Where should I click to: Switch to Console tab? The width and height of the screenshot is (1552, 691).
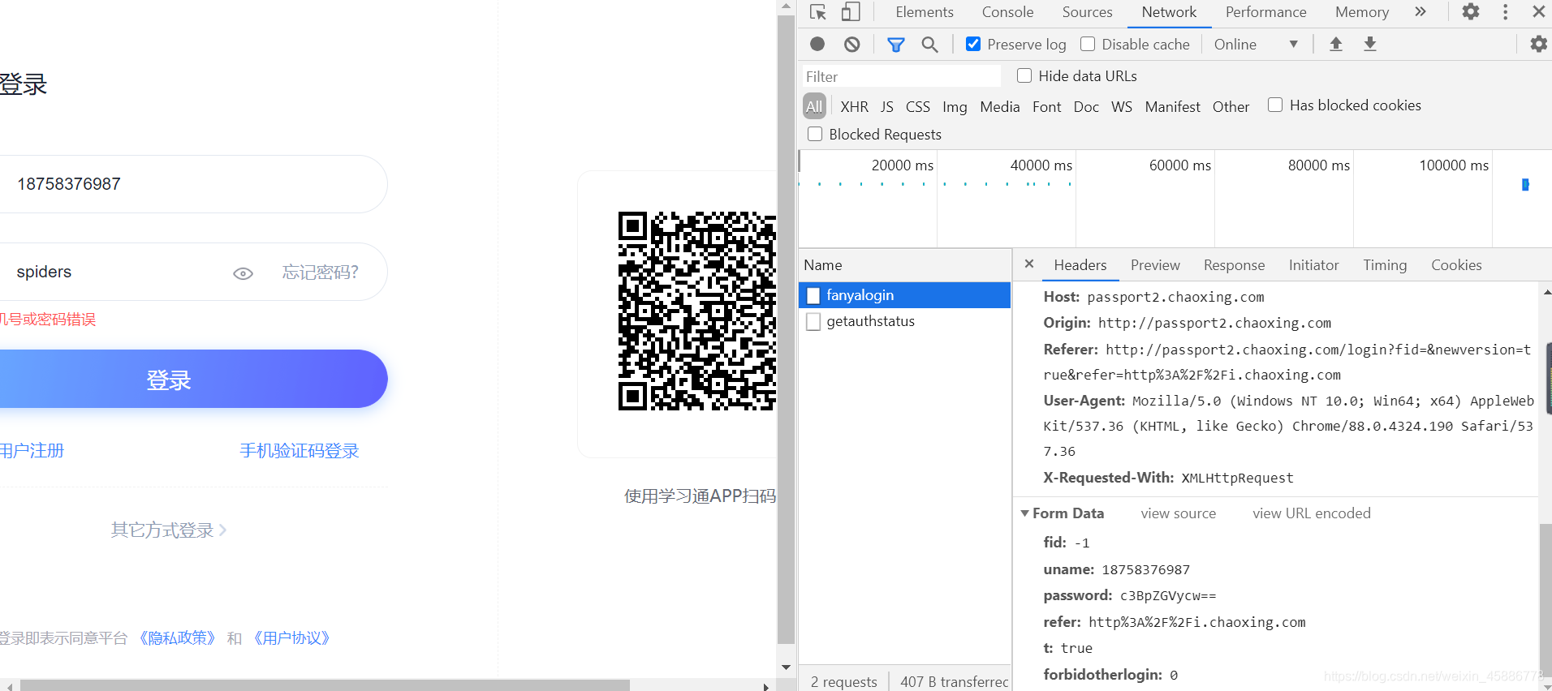(x=1007, y=12)
